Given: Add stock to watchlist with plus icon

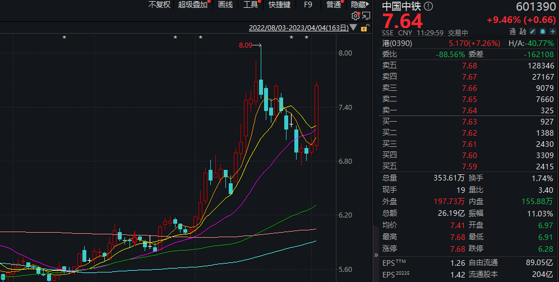Looking at the screenshot, I should pyautogui.click(x=553, y=32).
